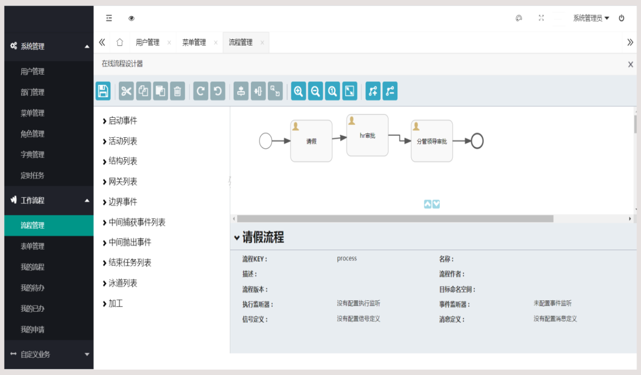The image size is (641, 375).
Task: Close the 流程管理 tab
Action: pos(262,43)
